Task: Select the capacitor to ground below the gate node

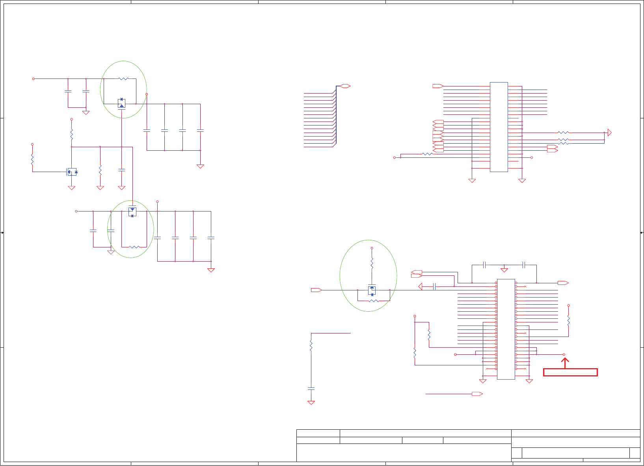Action: (x=122, y=170)
